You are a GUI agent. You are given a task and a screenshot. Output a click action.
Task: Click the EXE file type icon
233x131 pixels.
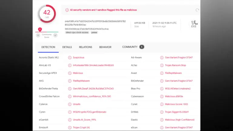[x=194, y=24]
